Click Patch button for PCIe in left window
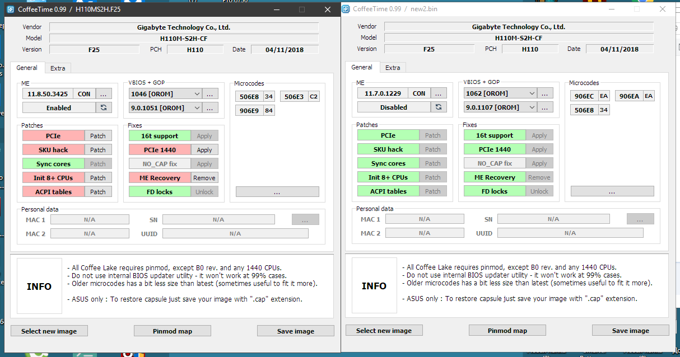680x357 pixels. 98,135
